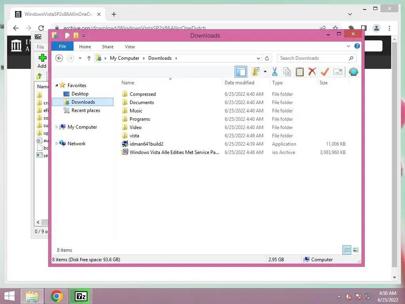Screen dimensions: 405x304
Task: Open recent locations dropdown arrow
Action: (x=80, y=58)
